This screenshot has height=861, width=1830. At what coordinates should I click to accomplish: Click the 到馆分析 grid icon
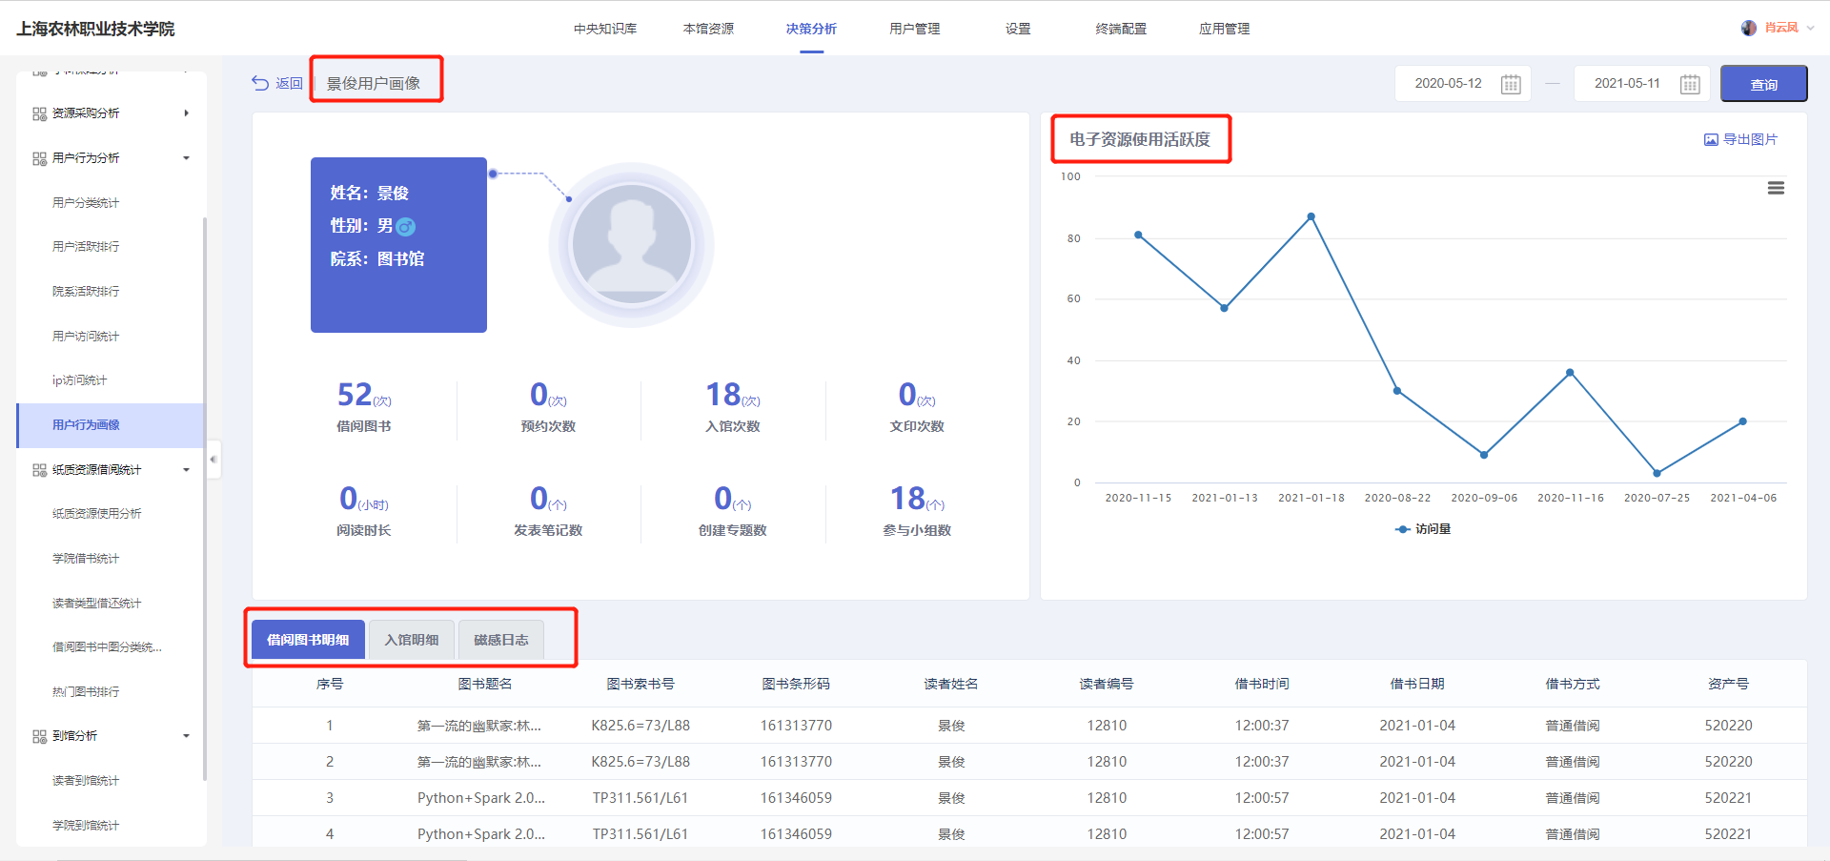(39, 736)
